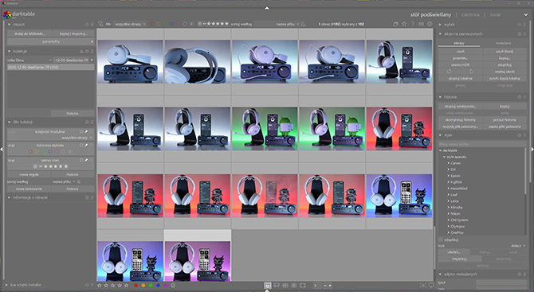Select the zoomable lighttable layout icon
534x292 pixels.
point(277,286)
